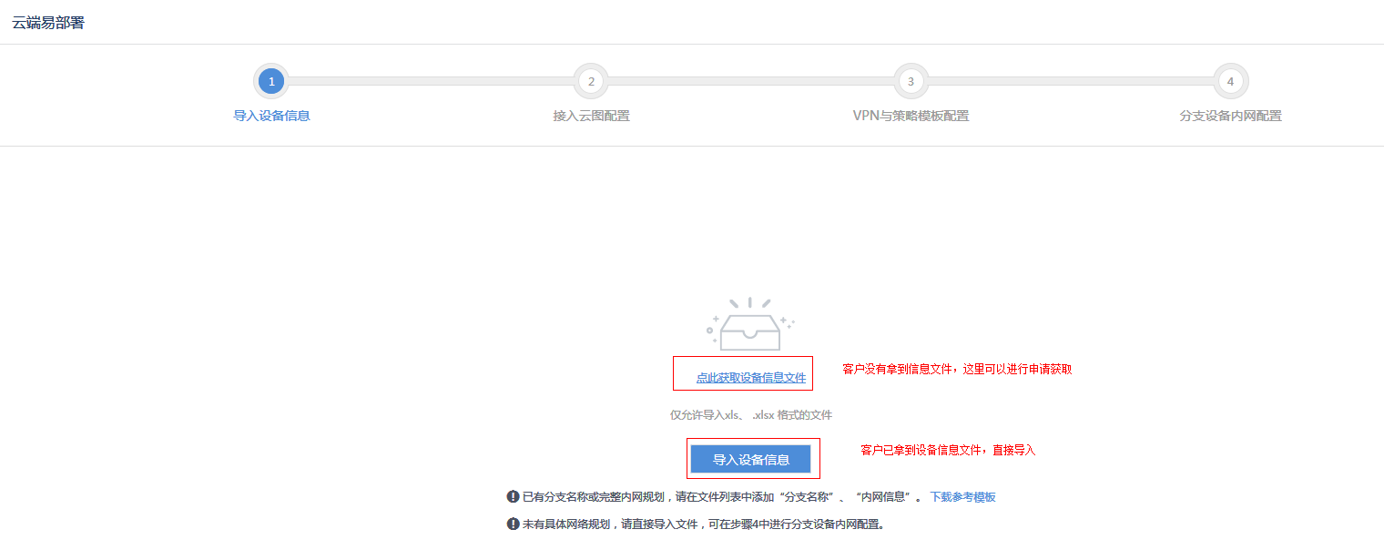The height and width of the screenshot is (560, 1384).
Task: Click warning icon beside 未有具体网络规划 hint
Action: point(513,524)
